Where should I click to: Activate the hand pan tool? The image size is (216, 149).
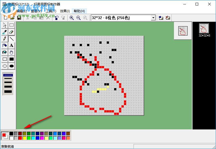tap(11, 52)
